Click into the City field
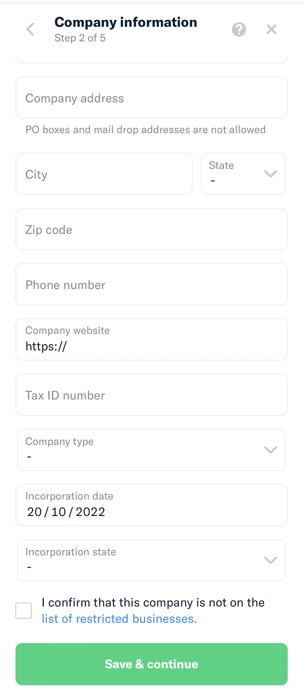Screen dimensions: 304x691 click(104, 174)
